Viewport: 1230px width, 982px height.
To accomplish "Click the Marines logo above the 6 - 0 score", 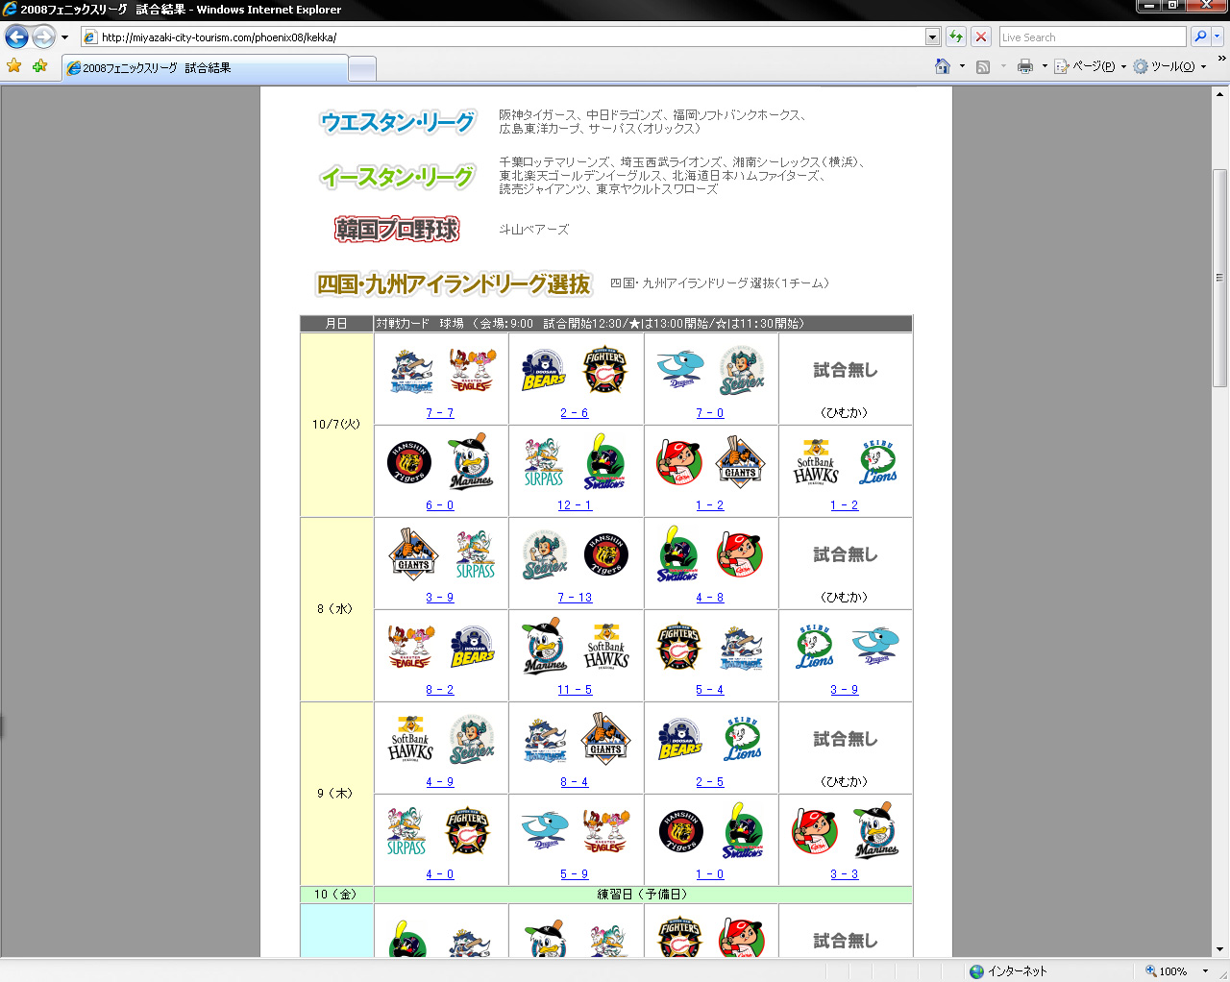I will pos(471,462).
